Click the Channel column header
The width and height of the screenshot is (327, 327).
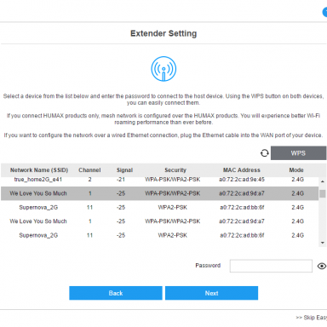[x=89, y=170]
